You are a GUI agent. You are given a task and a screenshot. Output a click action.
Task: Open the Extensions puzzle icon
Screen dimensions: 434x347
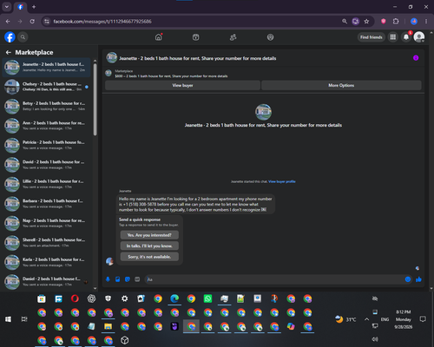point(396,22)
